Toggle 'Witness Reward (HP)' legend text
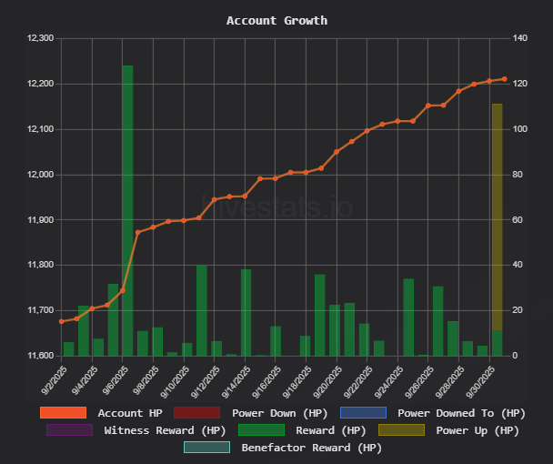 click(163, 429)
